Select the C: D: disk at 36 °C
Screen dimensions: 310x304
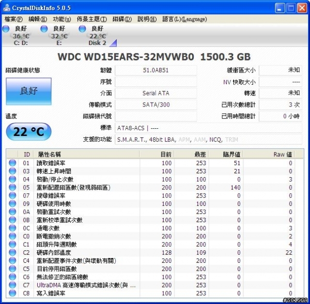(x=21, y=36)
